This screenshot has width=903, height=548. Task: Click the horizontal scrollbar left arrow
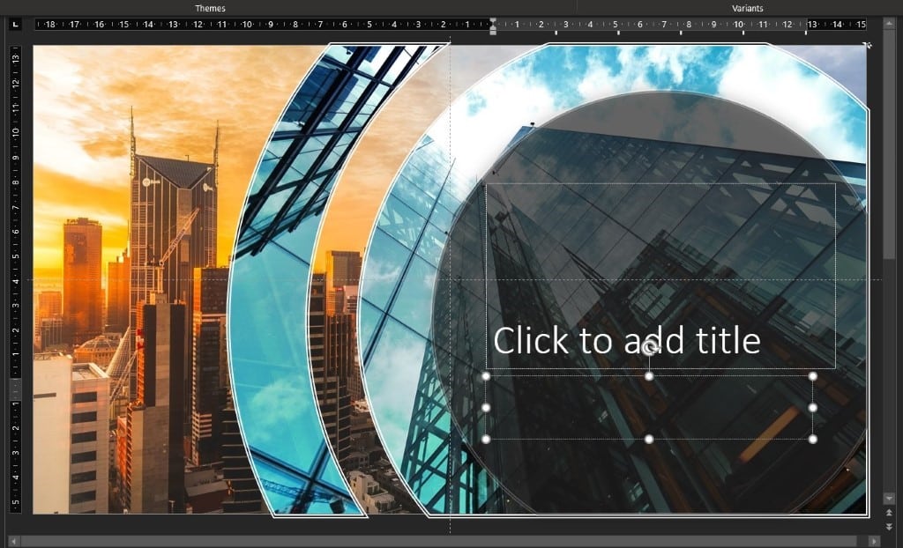pos(14,540)
